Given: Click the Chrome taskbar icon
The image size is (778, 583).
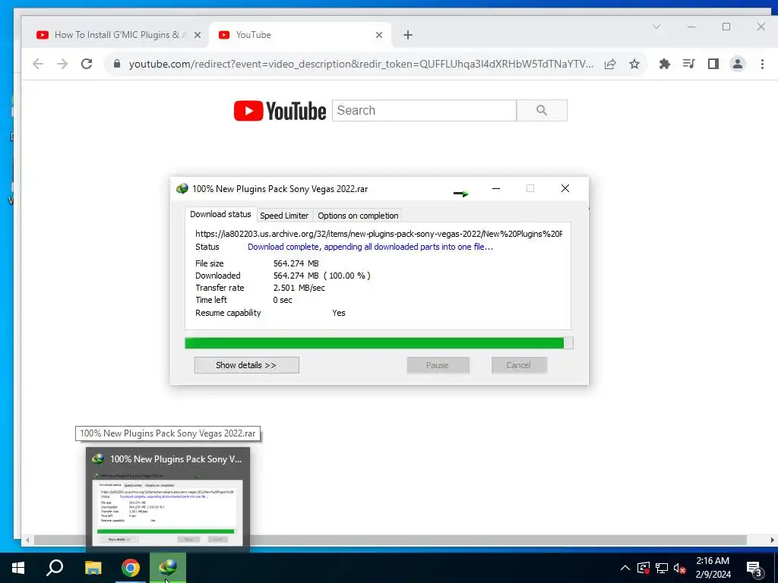Looking at the screenshot, I should 131,568.
